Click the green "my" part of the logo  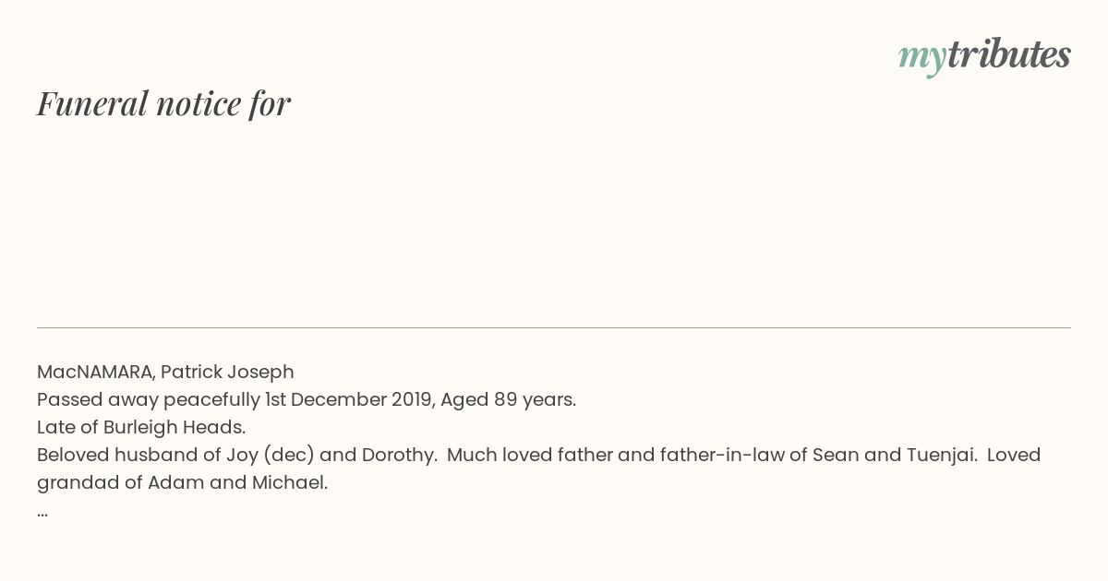point(921,58)
